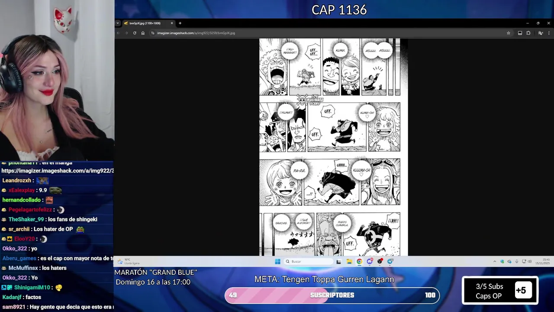This screenshot has width=554, height=312.
Task: Open the Chrome profile avatar
Action: [541, 33]
